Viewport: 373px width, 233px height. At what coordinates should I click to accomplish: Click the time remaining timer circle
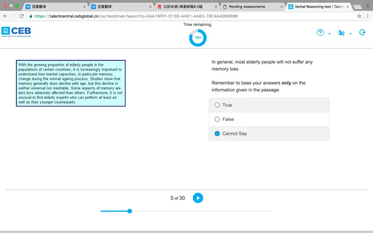tap(198, 37)
